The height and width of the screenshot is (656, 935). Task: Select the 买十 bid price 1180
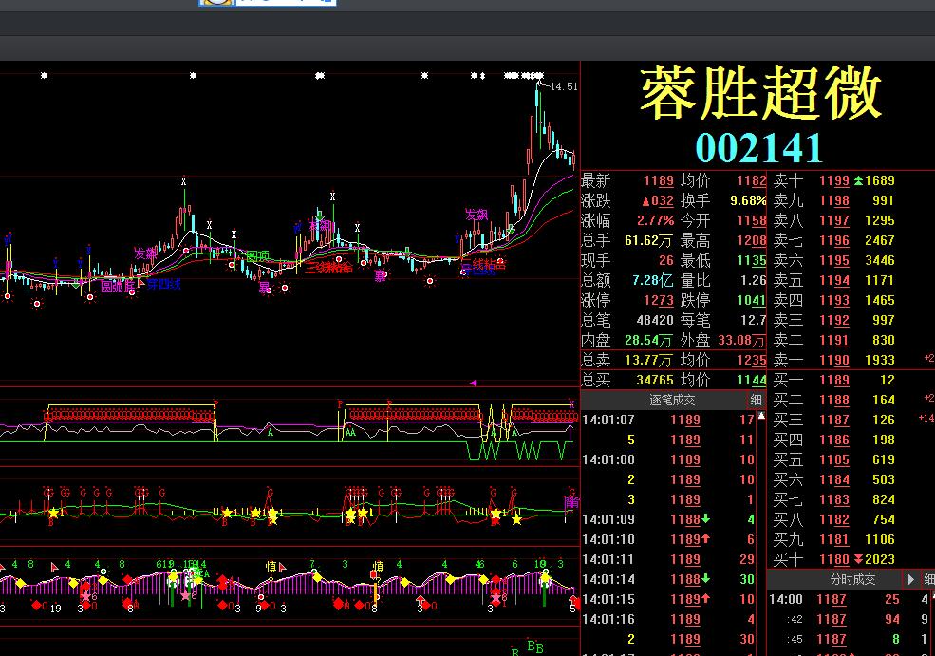(x=834, y=559)
